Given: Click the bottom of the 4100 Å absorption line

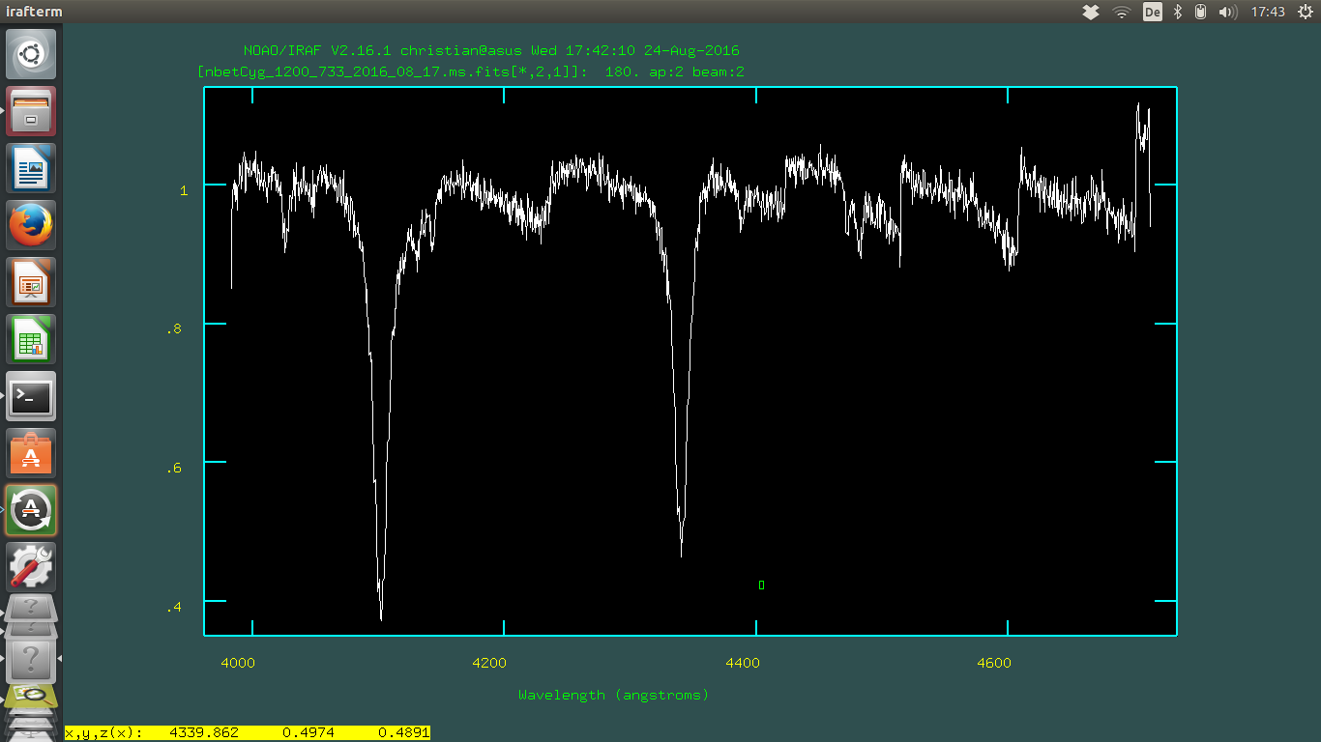Looking at the screenshot, I should [x=381, y=617].
